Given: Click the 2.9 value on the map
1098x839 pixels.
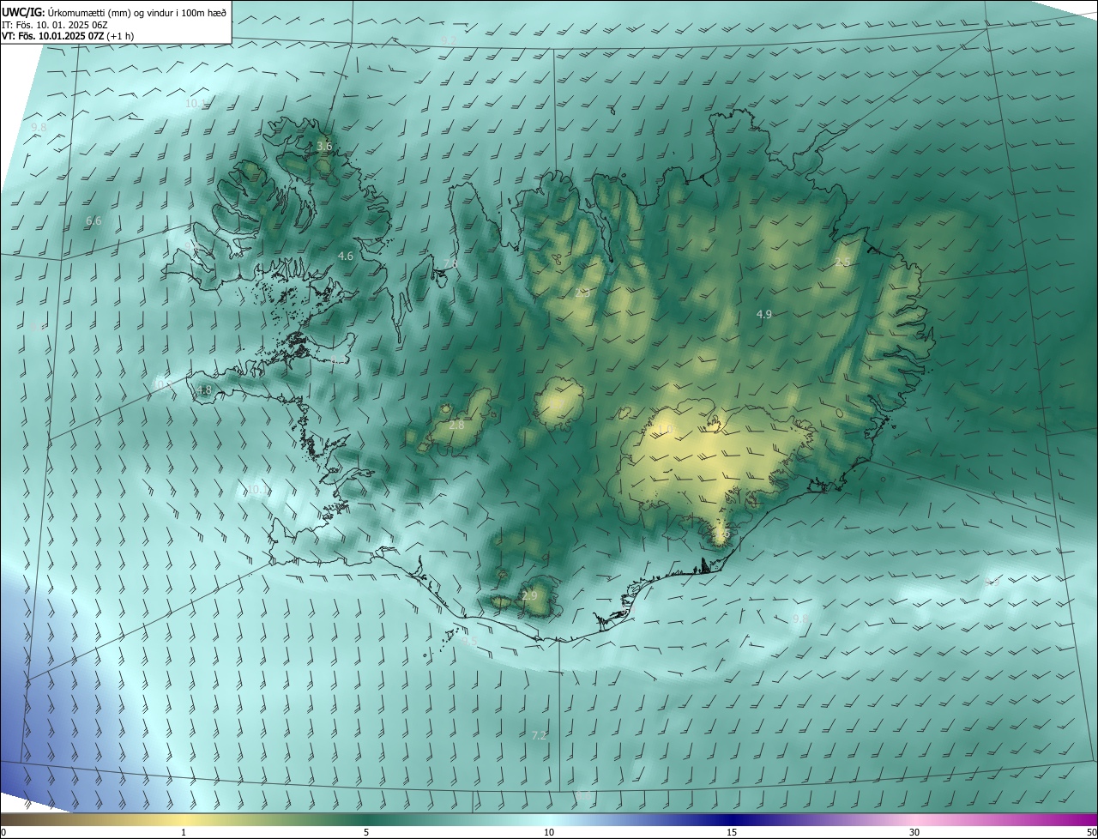Looking at the screenshot, I should coord(529,596).
